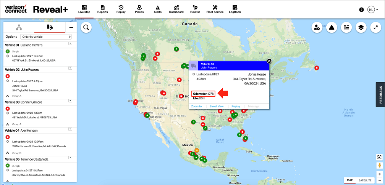Image resolution: width=385 pixels, height=185 pixels.
Task: Click the Zoom to link in popup
Action: point(196,107)
